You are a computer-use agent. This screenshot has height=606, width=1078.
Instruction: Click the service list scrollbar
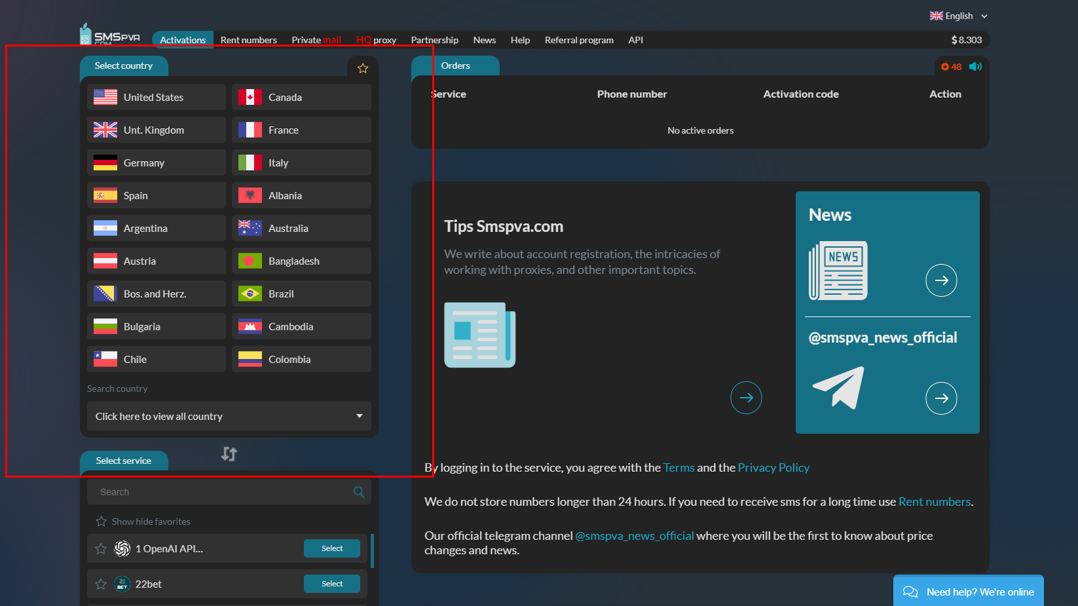(372, 551)
